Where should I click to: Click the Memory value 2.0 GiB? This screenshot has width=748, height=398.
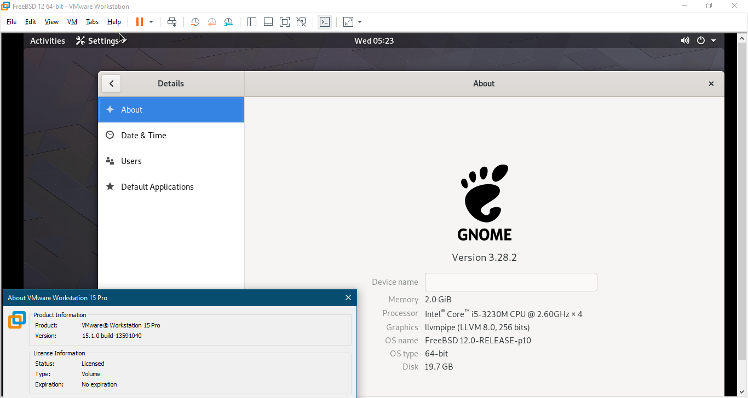pos(438,300)
